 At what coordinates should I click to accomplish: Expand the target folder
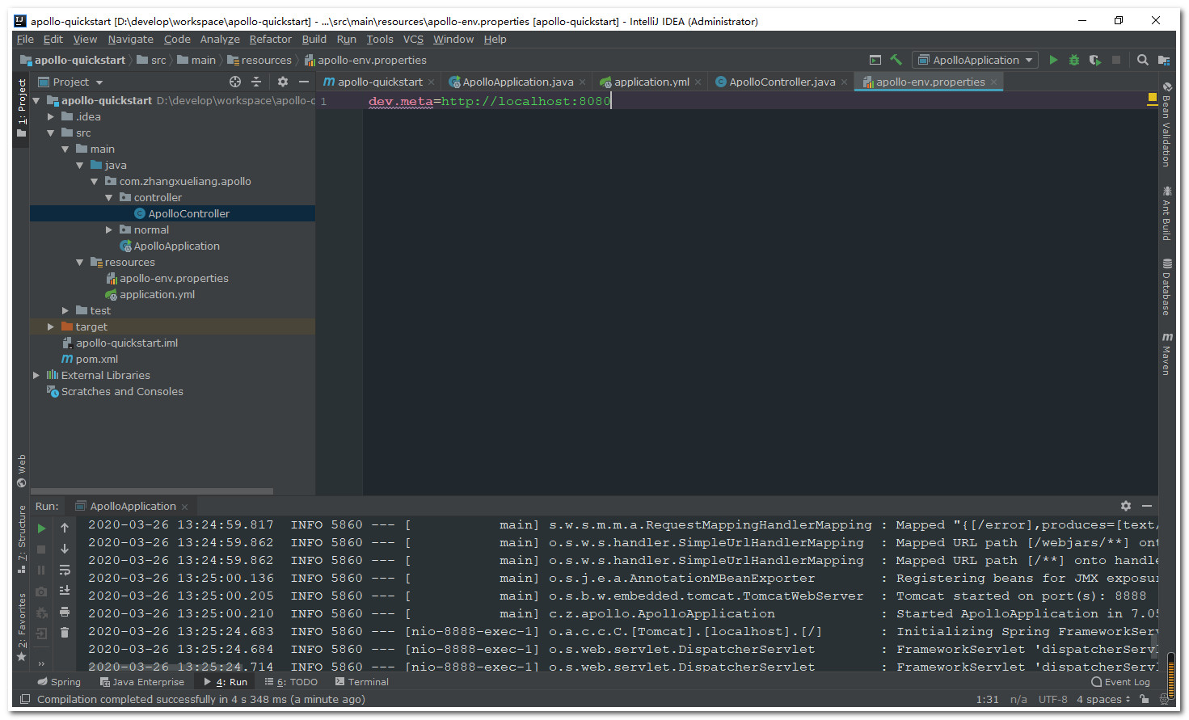coord(51,327)
